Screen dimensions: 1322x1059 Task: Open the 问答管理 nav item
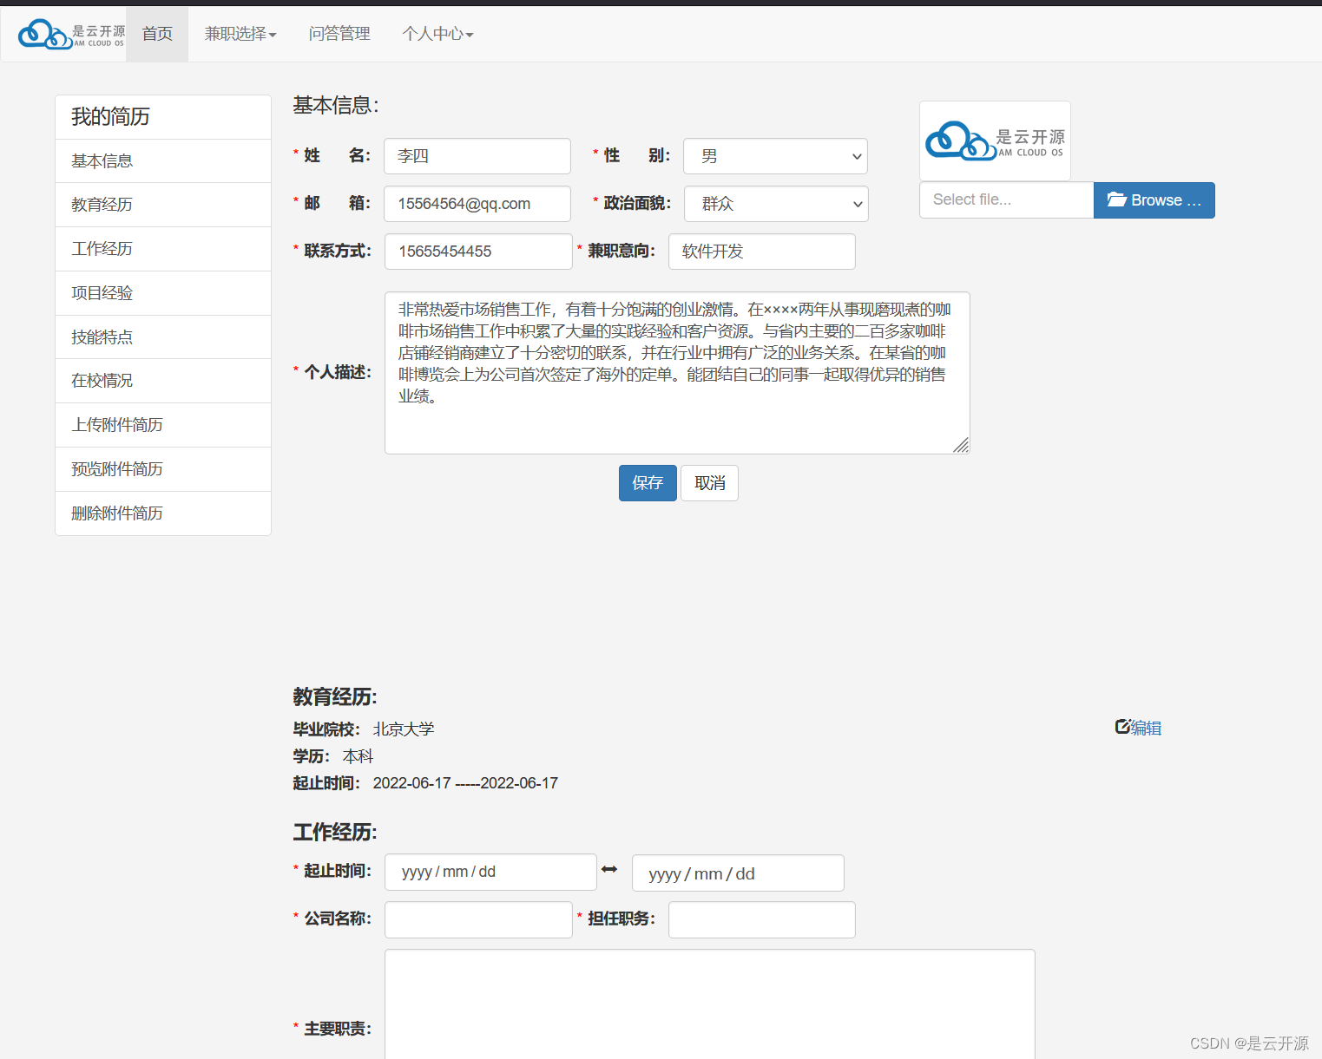click(x=339, y=34)
